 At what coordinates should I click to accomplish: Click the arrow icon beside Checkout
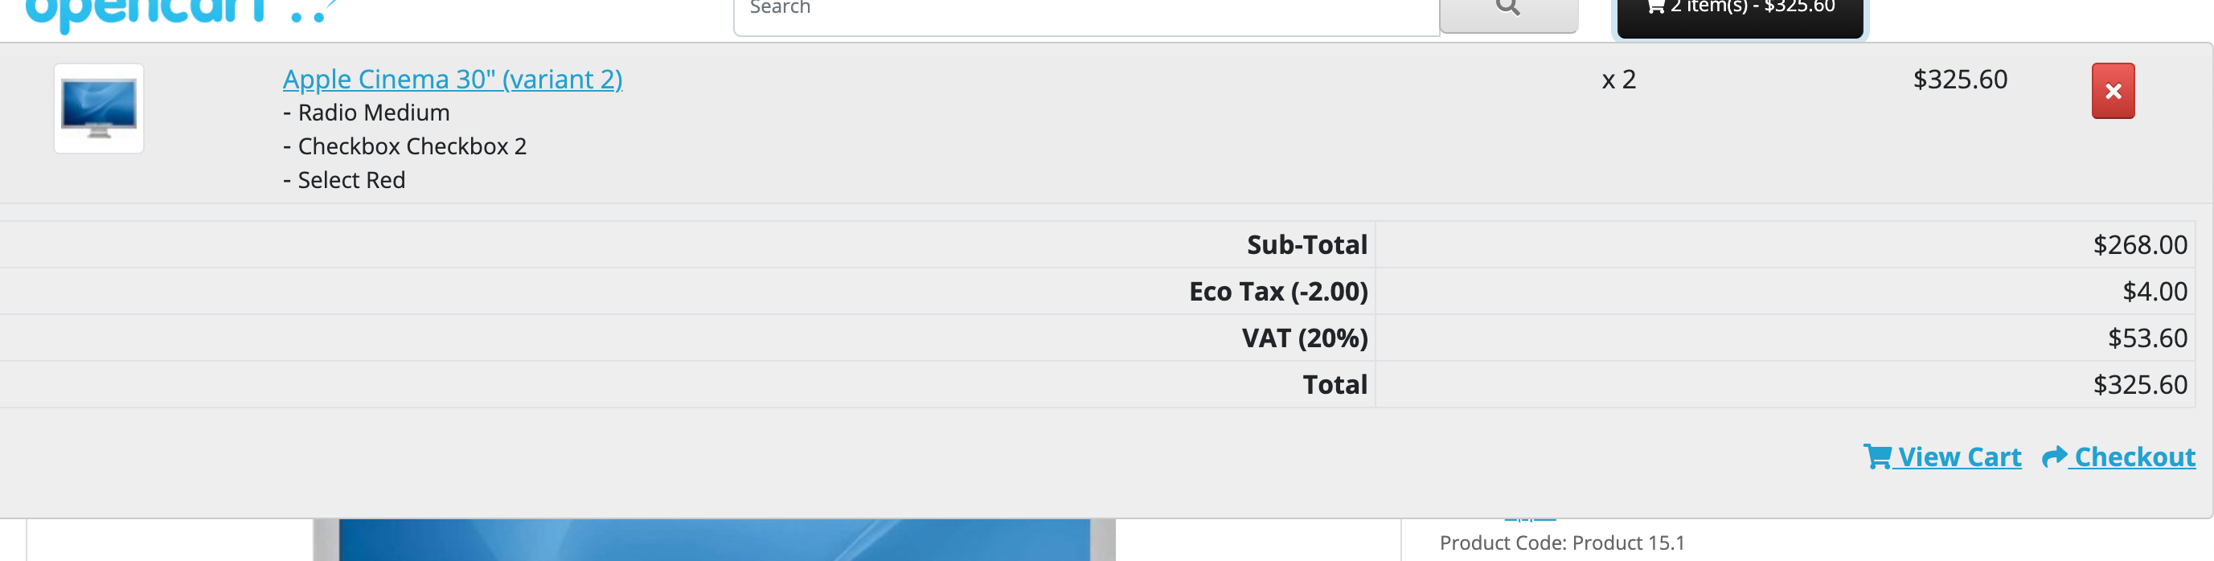click(2053, 457)
